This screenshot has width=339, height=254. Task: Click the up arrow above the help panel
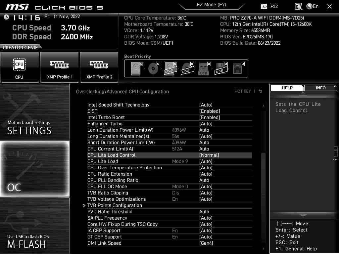pos(303,94)
